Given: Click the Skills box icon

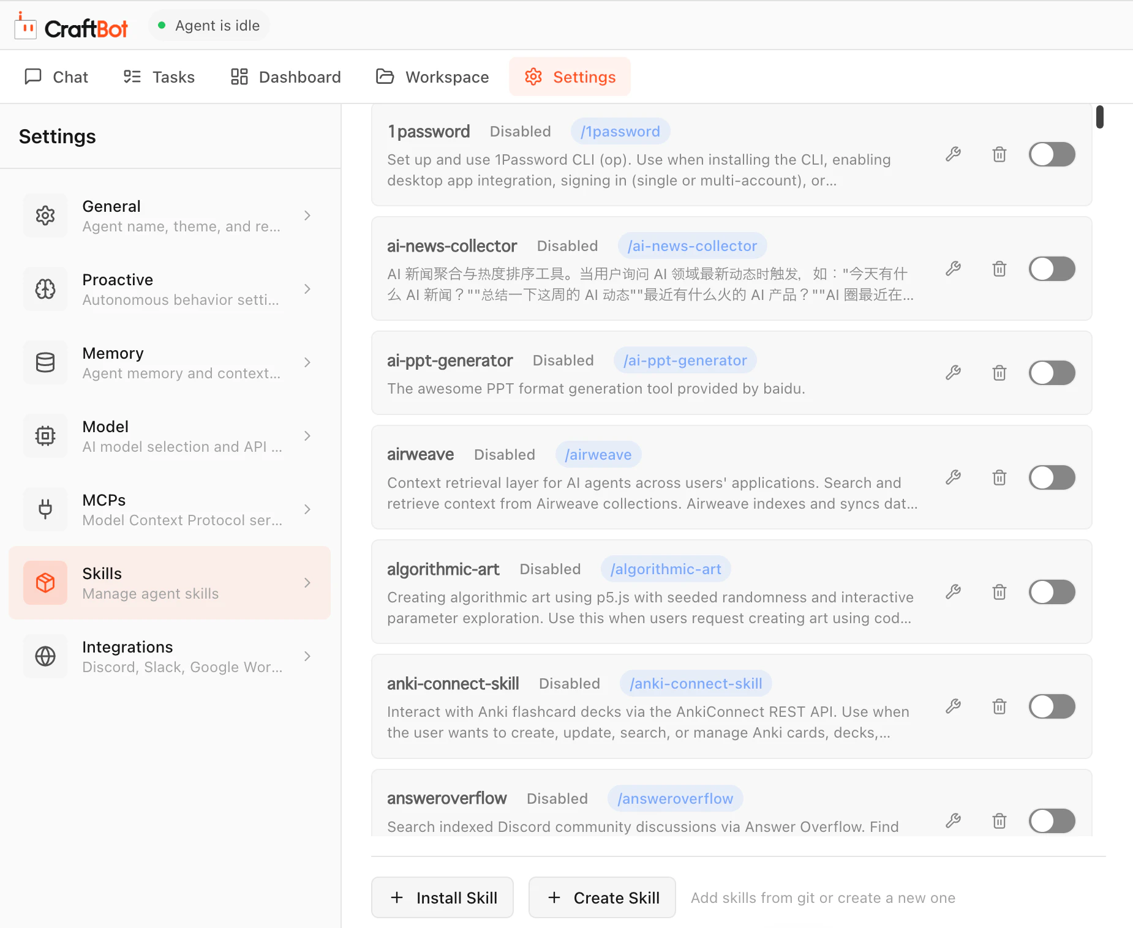Looking at the screenshot, I should [45, 583].
